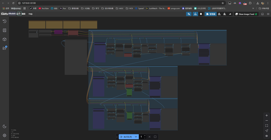
Task: Click the zoom in plus icon
Action: (x=267, y=115)
